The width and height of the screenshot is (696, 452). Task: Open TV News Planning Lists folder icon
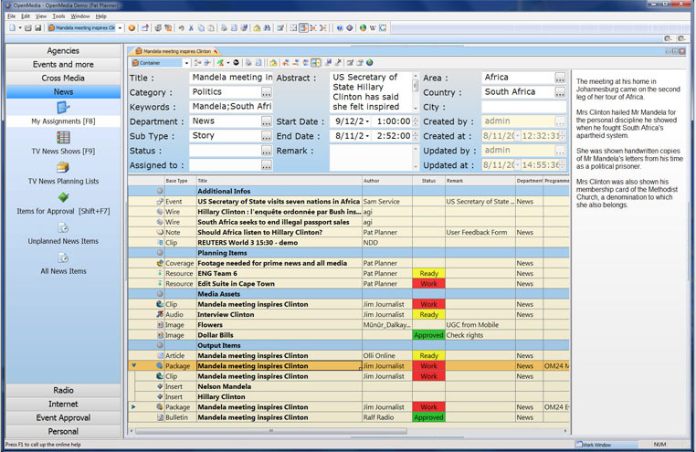[63, 167]
